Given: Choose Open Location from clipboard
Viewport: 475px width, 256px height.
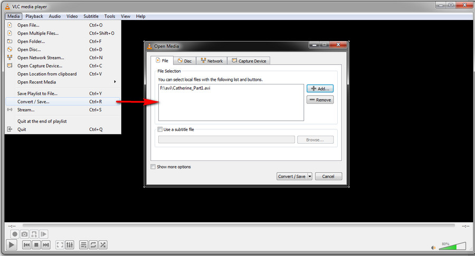Looking at the screenshot, I should click(63, 74).
